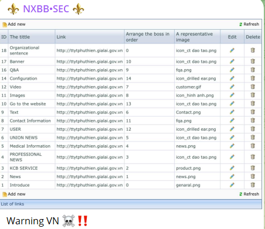Click trash icon for UNION NEWS row
The image size is (265, 229).
tap(253, 138)
